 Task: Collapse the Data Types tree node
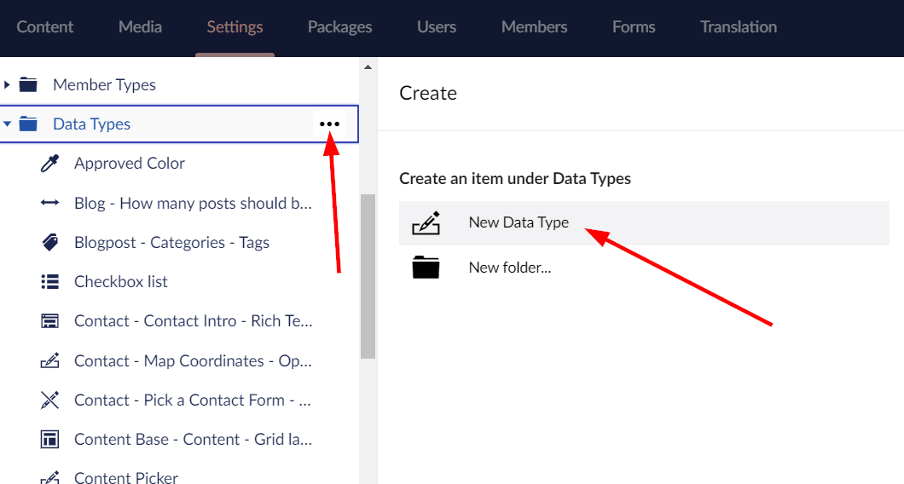click(7, 124)
